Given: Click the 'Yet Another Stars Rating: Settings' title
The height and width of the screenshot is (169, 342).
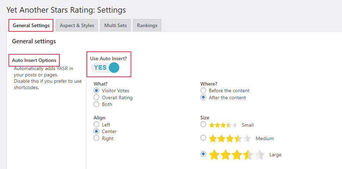Looking at the screenshot, I should [66, 10].
